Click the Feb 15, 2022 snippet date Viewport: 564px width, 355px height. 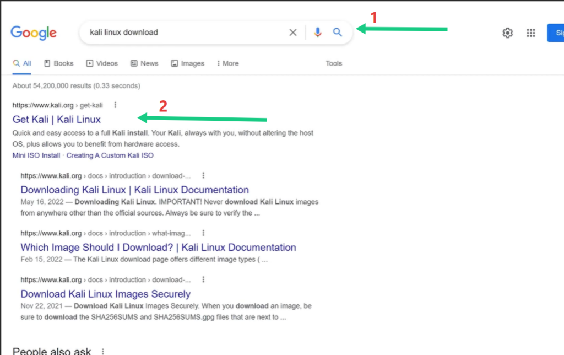click(41, 259)
